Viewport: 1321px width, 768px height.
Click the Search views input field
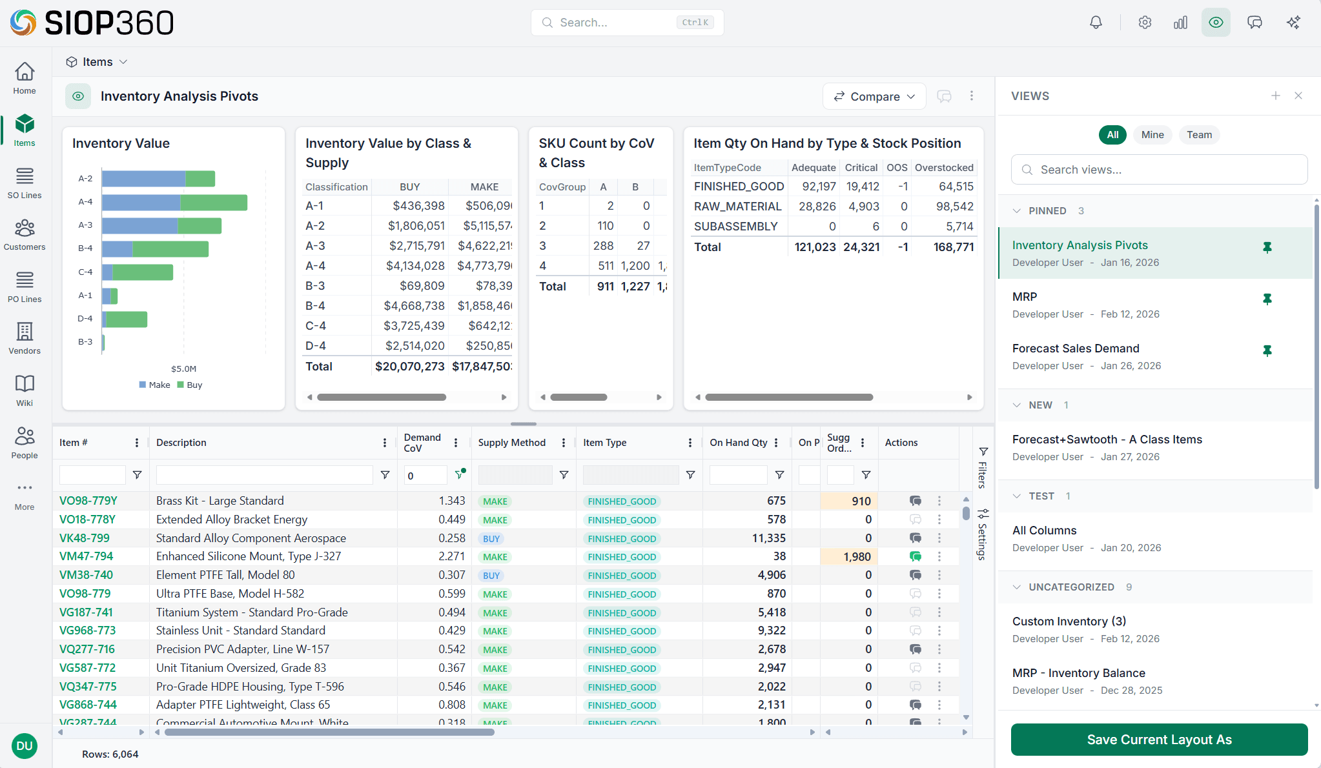1159,169
